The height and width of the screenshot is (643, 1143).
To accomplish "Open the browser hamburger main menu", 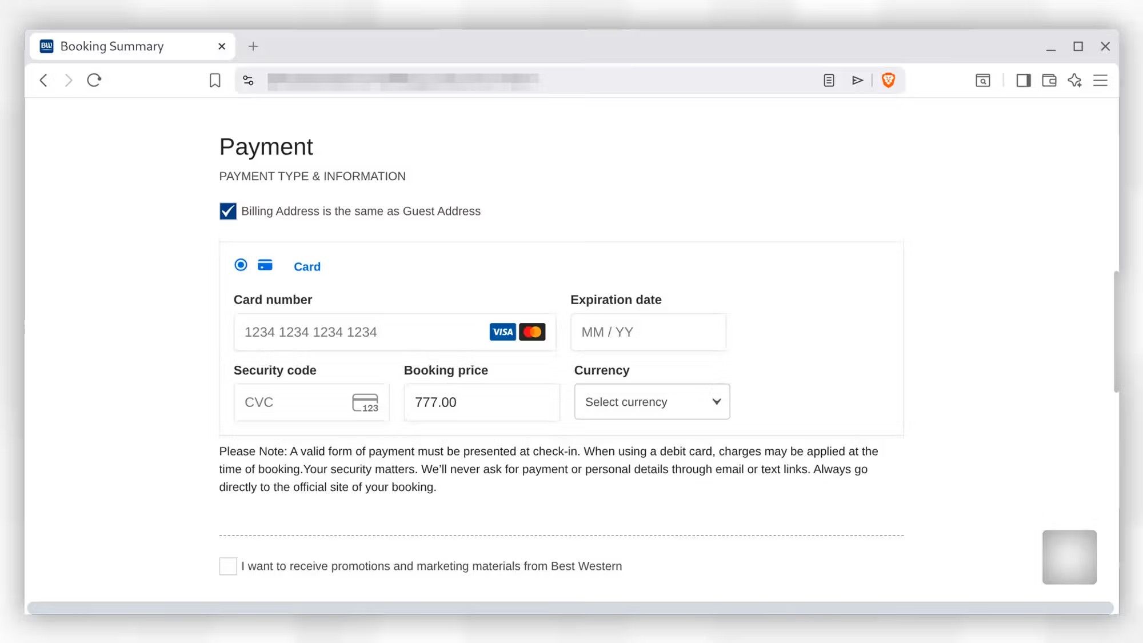I will 1100,81.
